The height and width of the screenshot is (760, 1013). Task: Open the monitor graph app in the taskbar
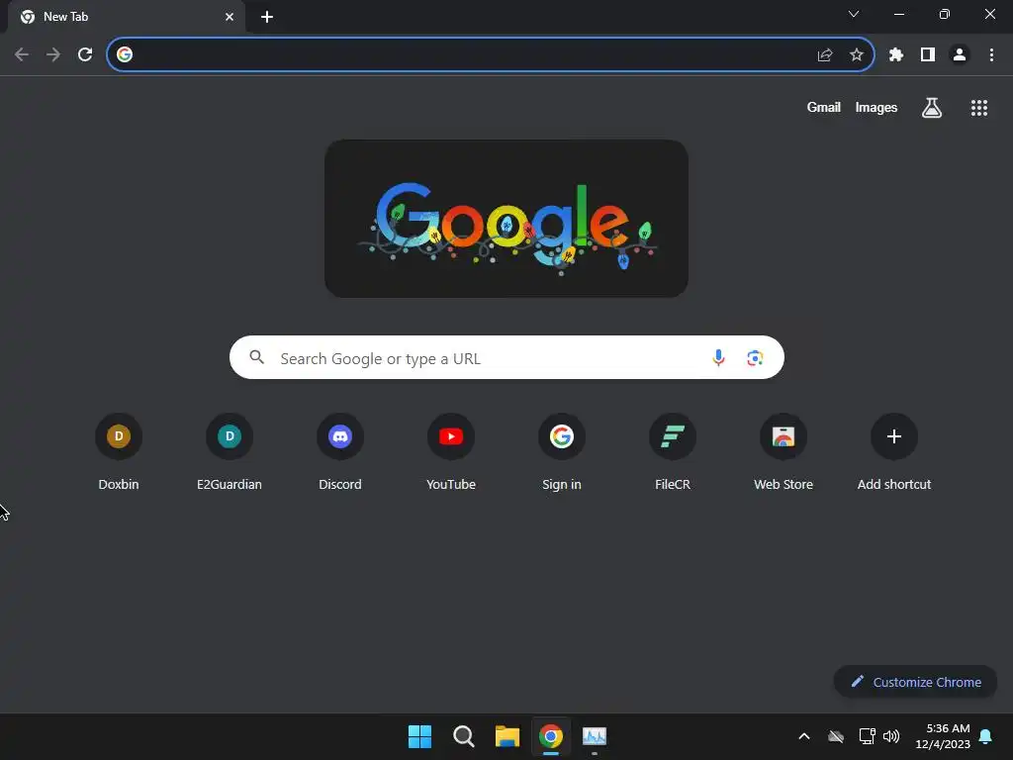(595, 736)
